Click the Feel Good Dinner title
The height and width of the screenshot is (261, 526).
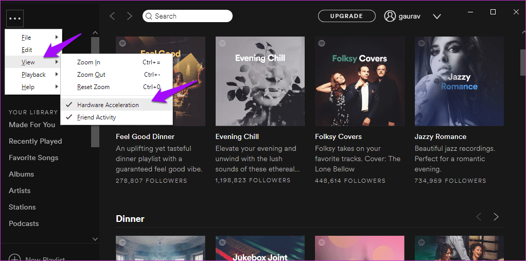145,136
